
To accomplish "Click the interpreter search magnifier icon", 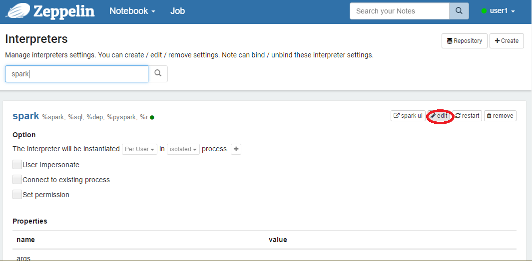I will click(x=158, y=73).
